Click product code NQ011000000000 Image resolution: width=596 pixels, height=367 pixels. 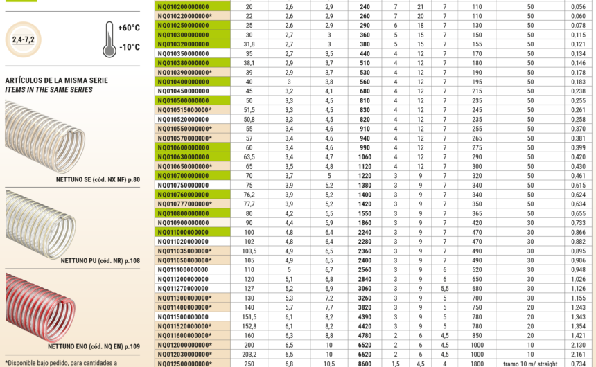183,233
